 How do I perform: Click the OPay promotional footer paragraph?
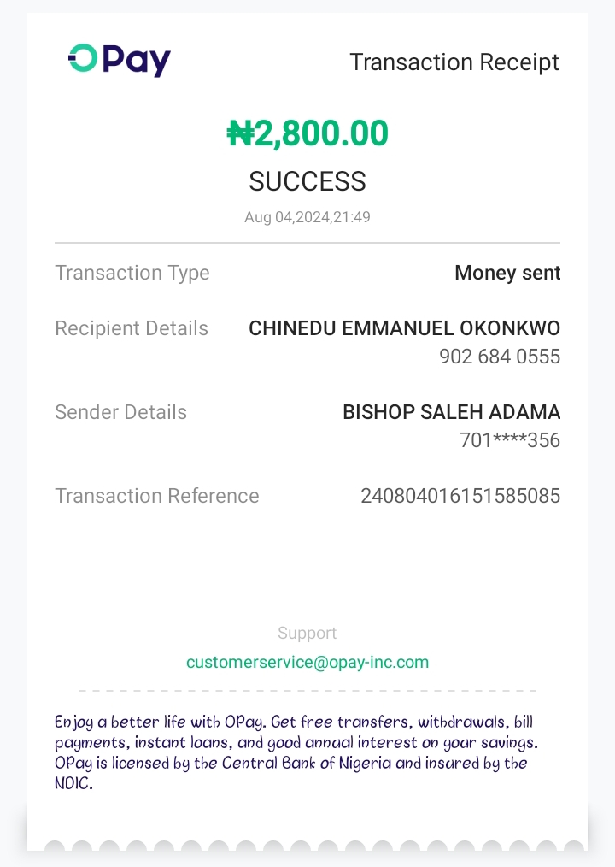point(296,752)
